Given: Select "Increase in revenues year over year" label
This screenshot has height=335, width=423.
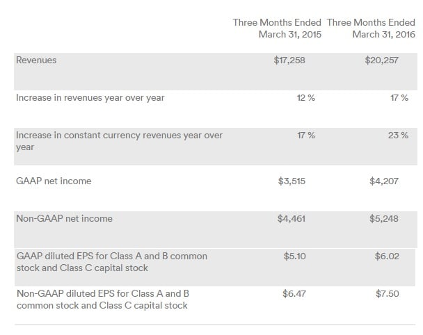Looking at the screenshot, I should coord(90,98).
